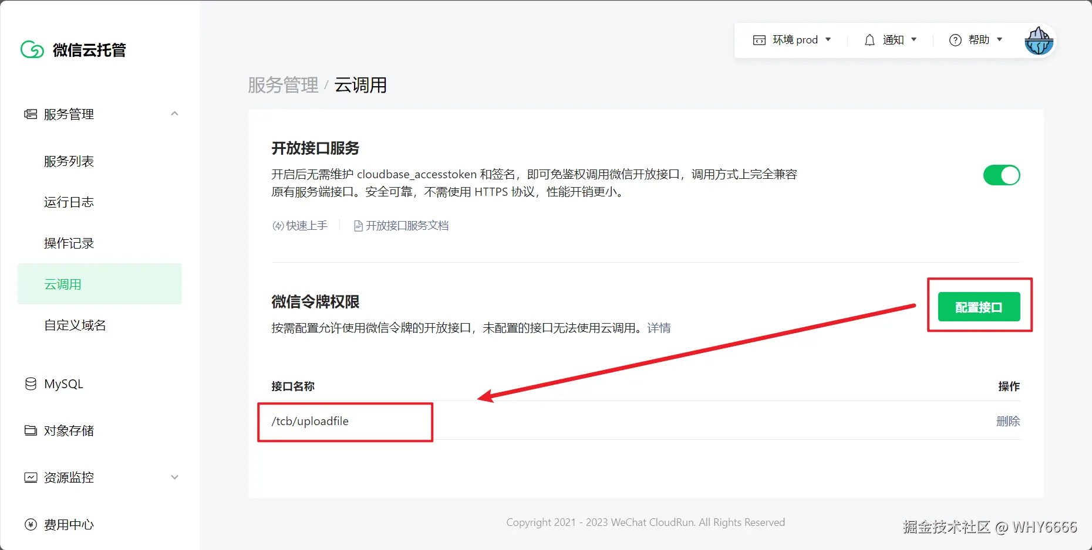The image size is (1092, 550).
Task: Click the copyright footer text
Action: [646, 522]
